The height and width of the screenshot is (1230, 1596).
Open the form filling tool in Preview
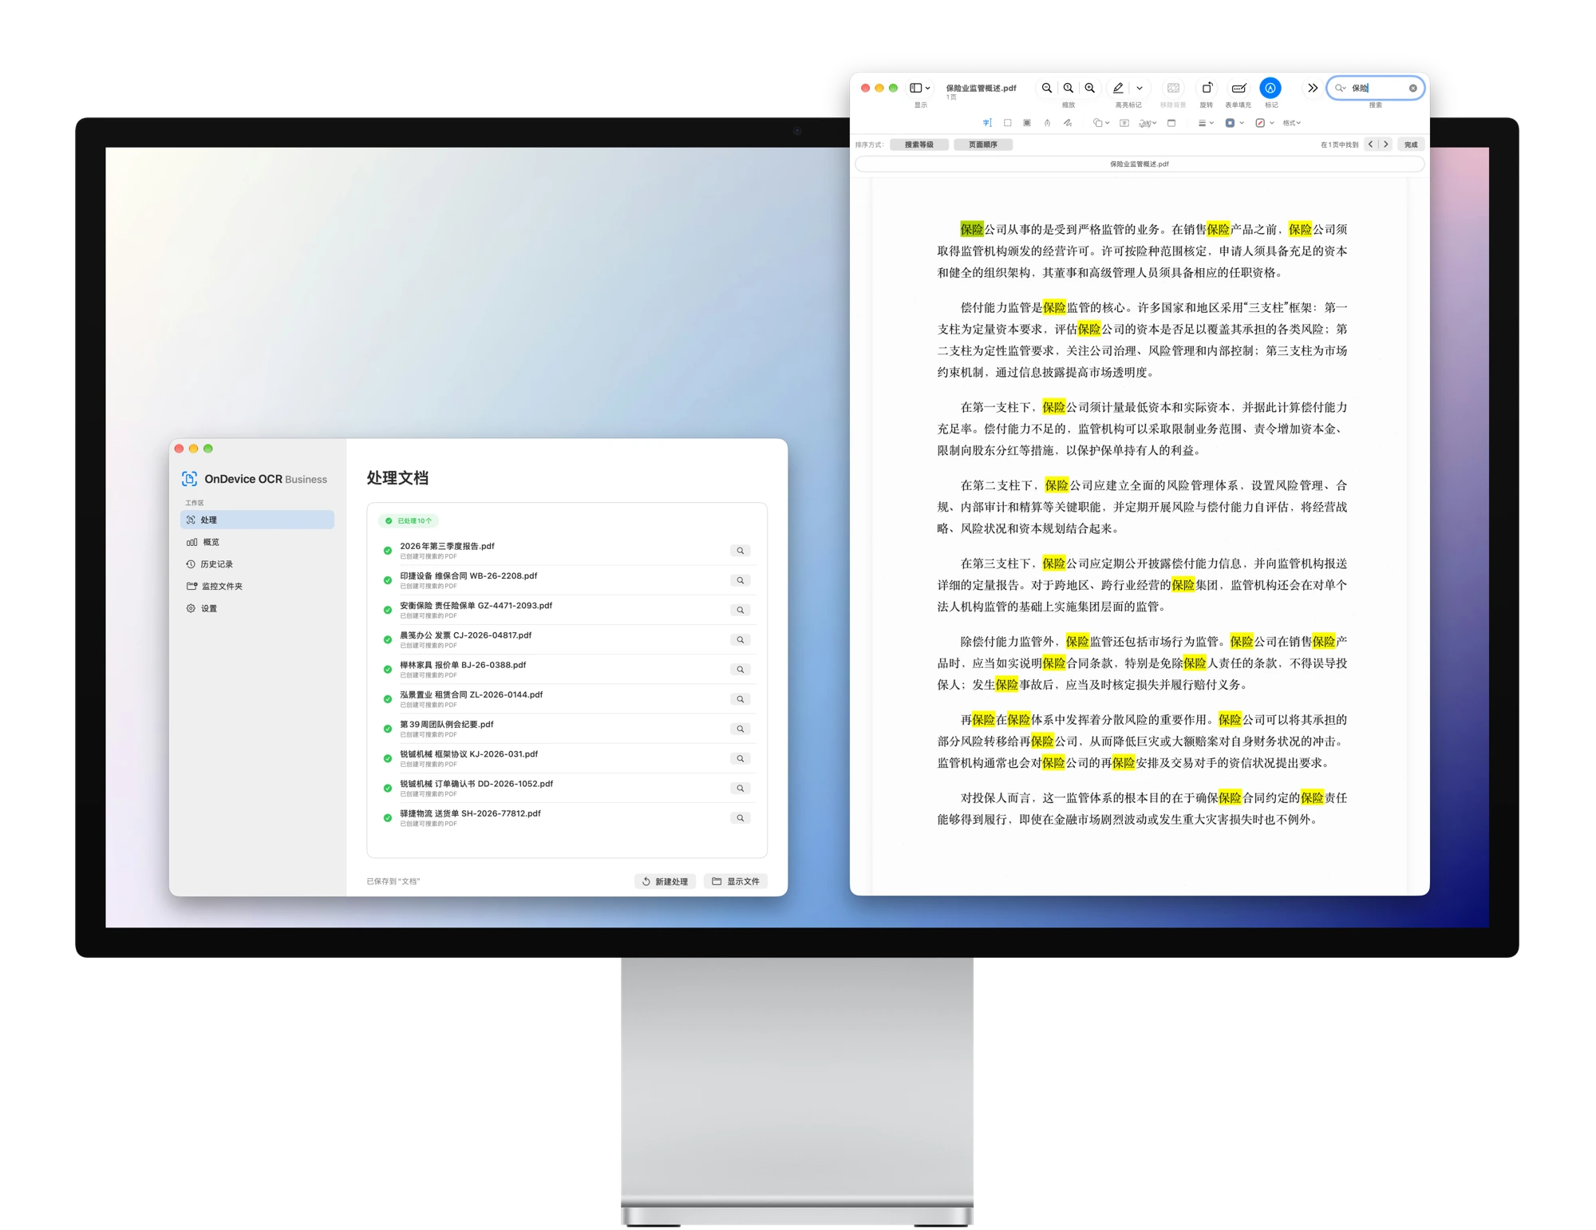coord(1238,88)
